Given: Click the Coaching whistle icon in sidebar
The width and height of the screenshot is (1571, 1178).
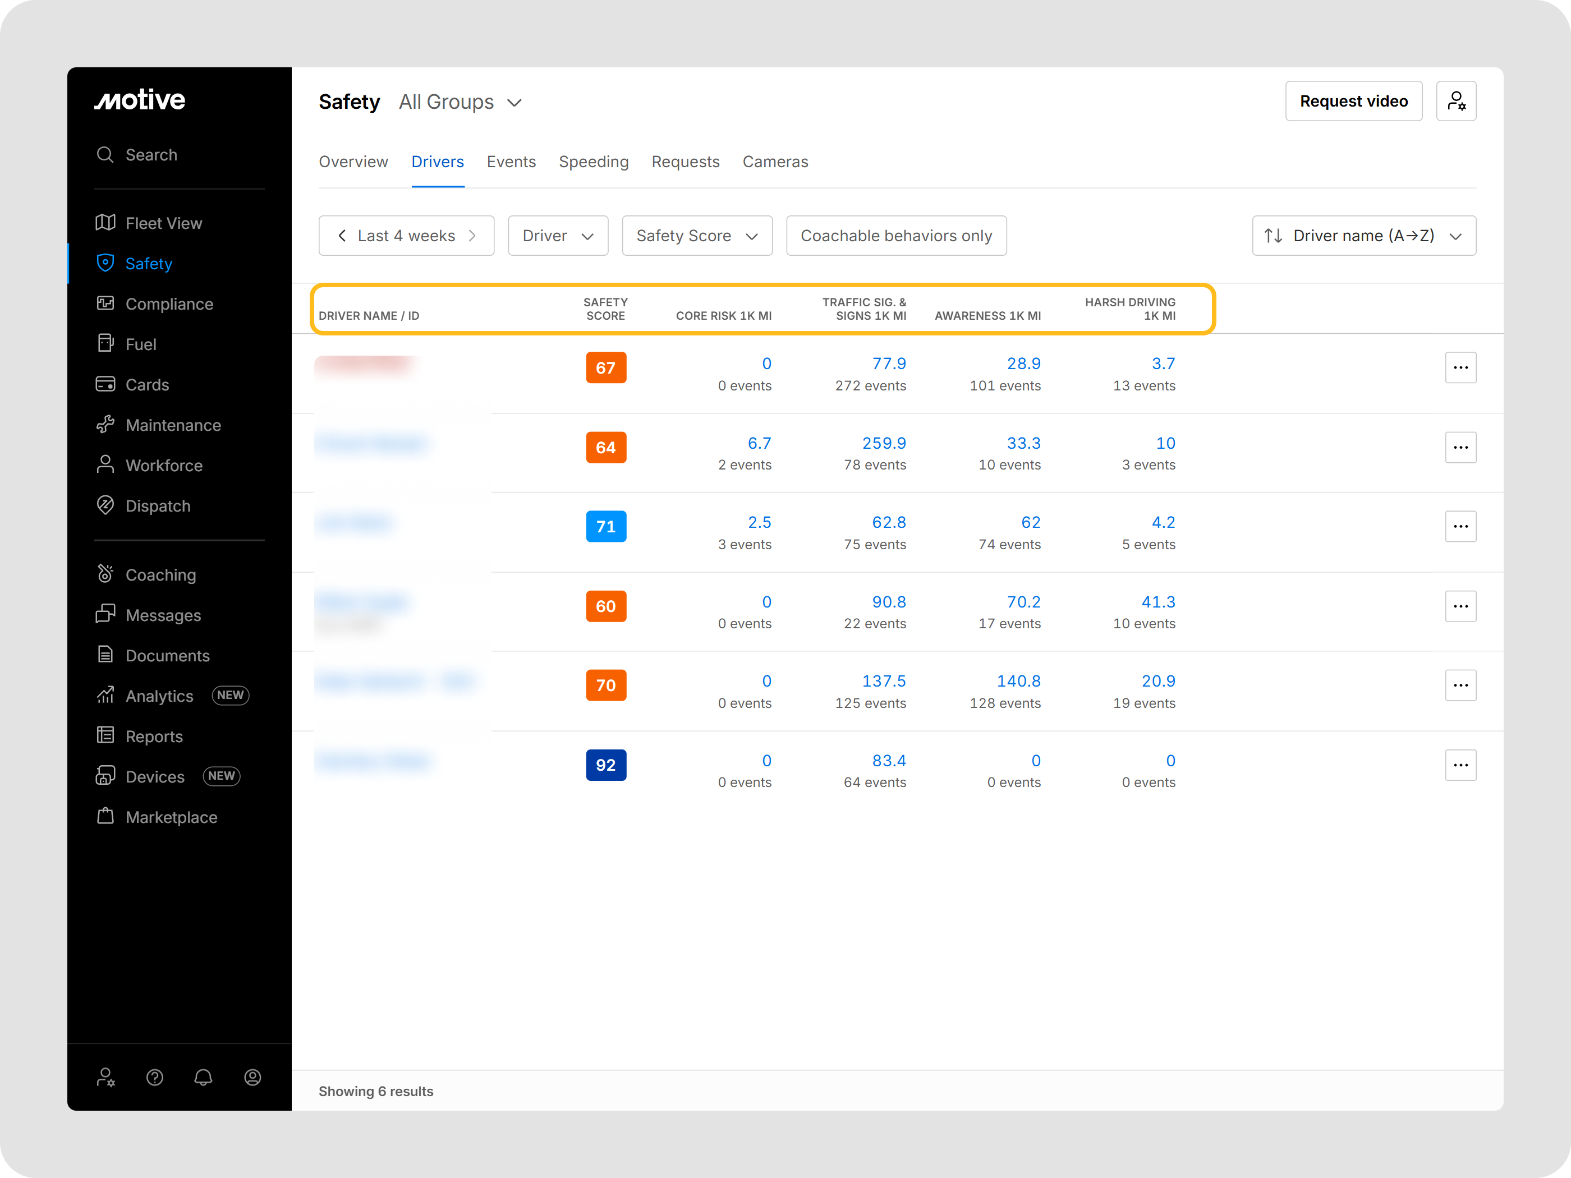Looking at the screenshot, I should 105,574.
